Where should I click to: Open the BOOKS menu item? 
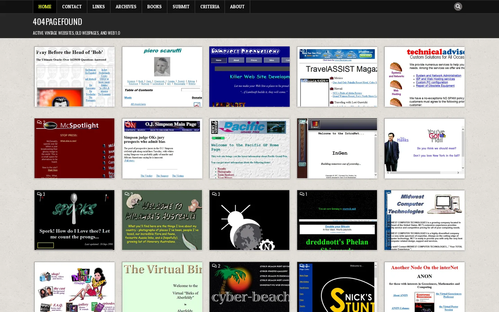pos(154,7)
